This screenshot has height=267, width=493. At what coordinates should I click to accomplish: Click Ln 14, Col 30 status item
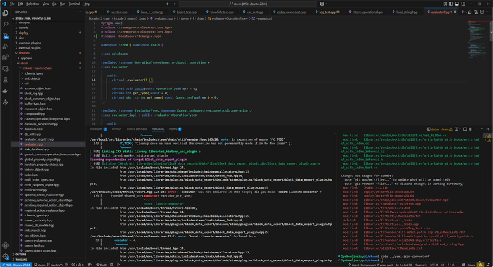click(404, 265)
